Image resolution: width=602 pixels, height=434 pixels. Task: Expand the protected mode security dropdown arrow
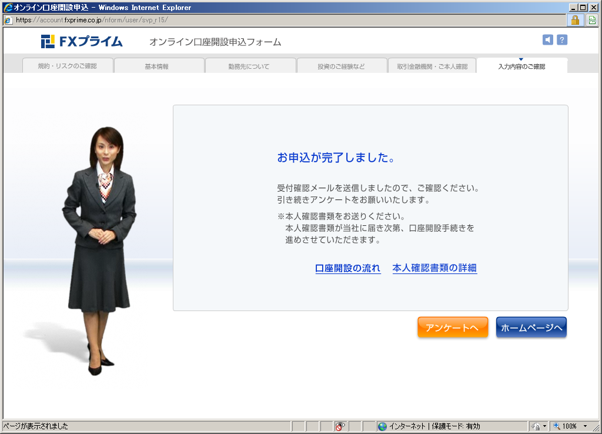(544, 426)
